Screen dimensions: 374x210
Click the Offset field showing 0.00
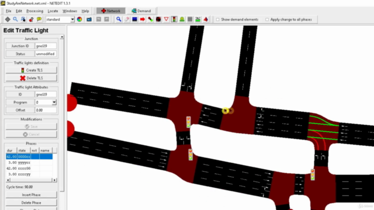point(46,110)
